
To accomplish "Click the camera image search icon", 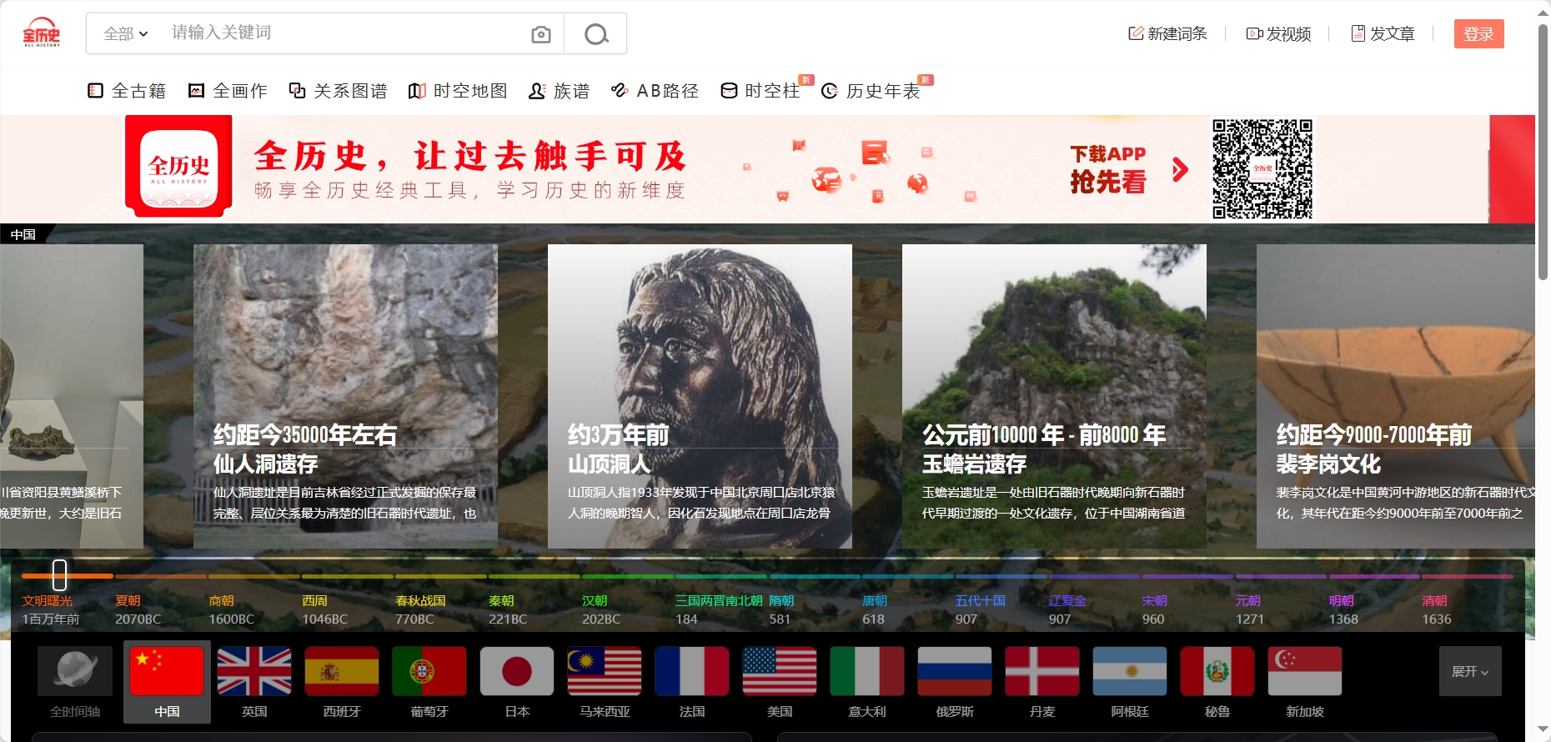I will [541, 34].
